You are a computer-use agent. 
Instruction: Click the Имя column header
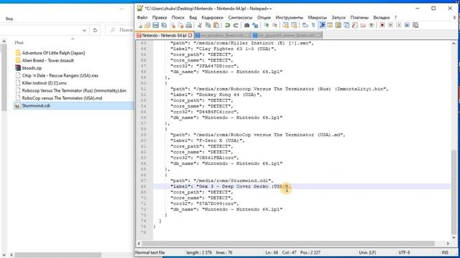(19, 43)
